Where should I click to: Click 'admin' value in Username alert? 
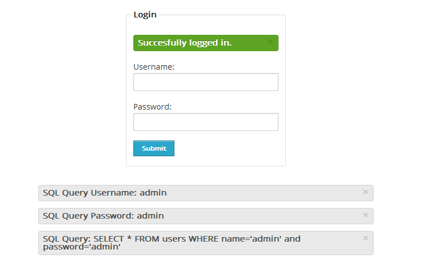pyautogui.click(x=153, y=193)
